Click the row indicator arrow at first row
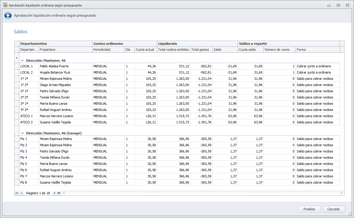The image size is (354, 218). (17, 58)
